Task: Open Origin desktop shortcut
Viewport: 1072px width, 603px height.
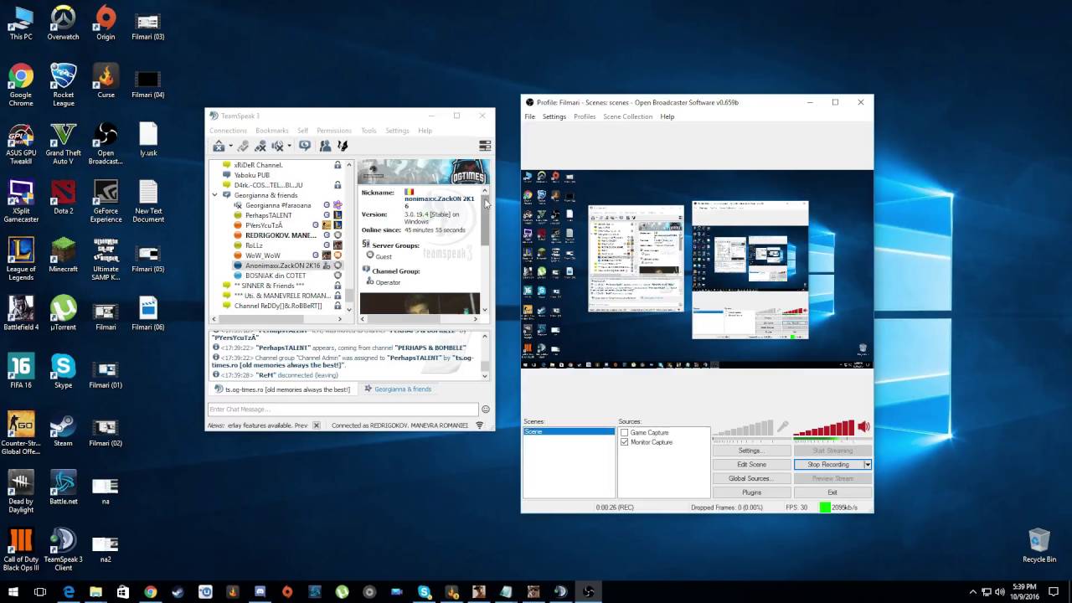Action: pyautogui.click(x=106, y=23)
